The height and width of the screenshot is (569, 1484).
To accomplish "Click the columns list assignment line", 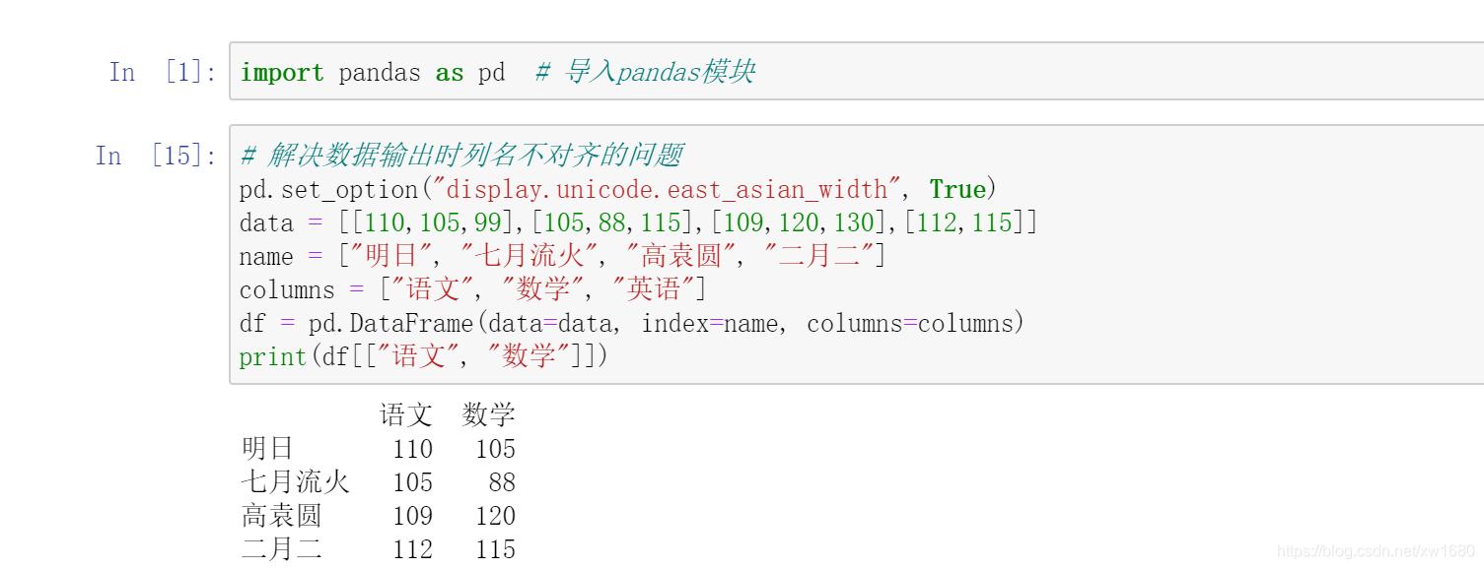I will tap(473, 290).
